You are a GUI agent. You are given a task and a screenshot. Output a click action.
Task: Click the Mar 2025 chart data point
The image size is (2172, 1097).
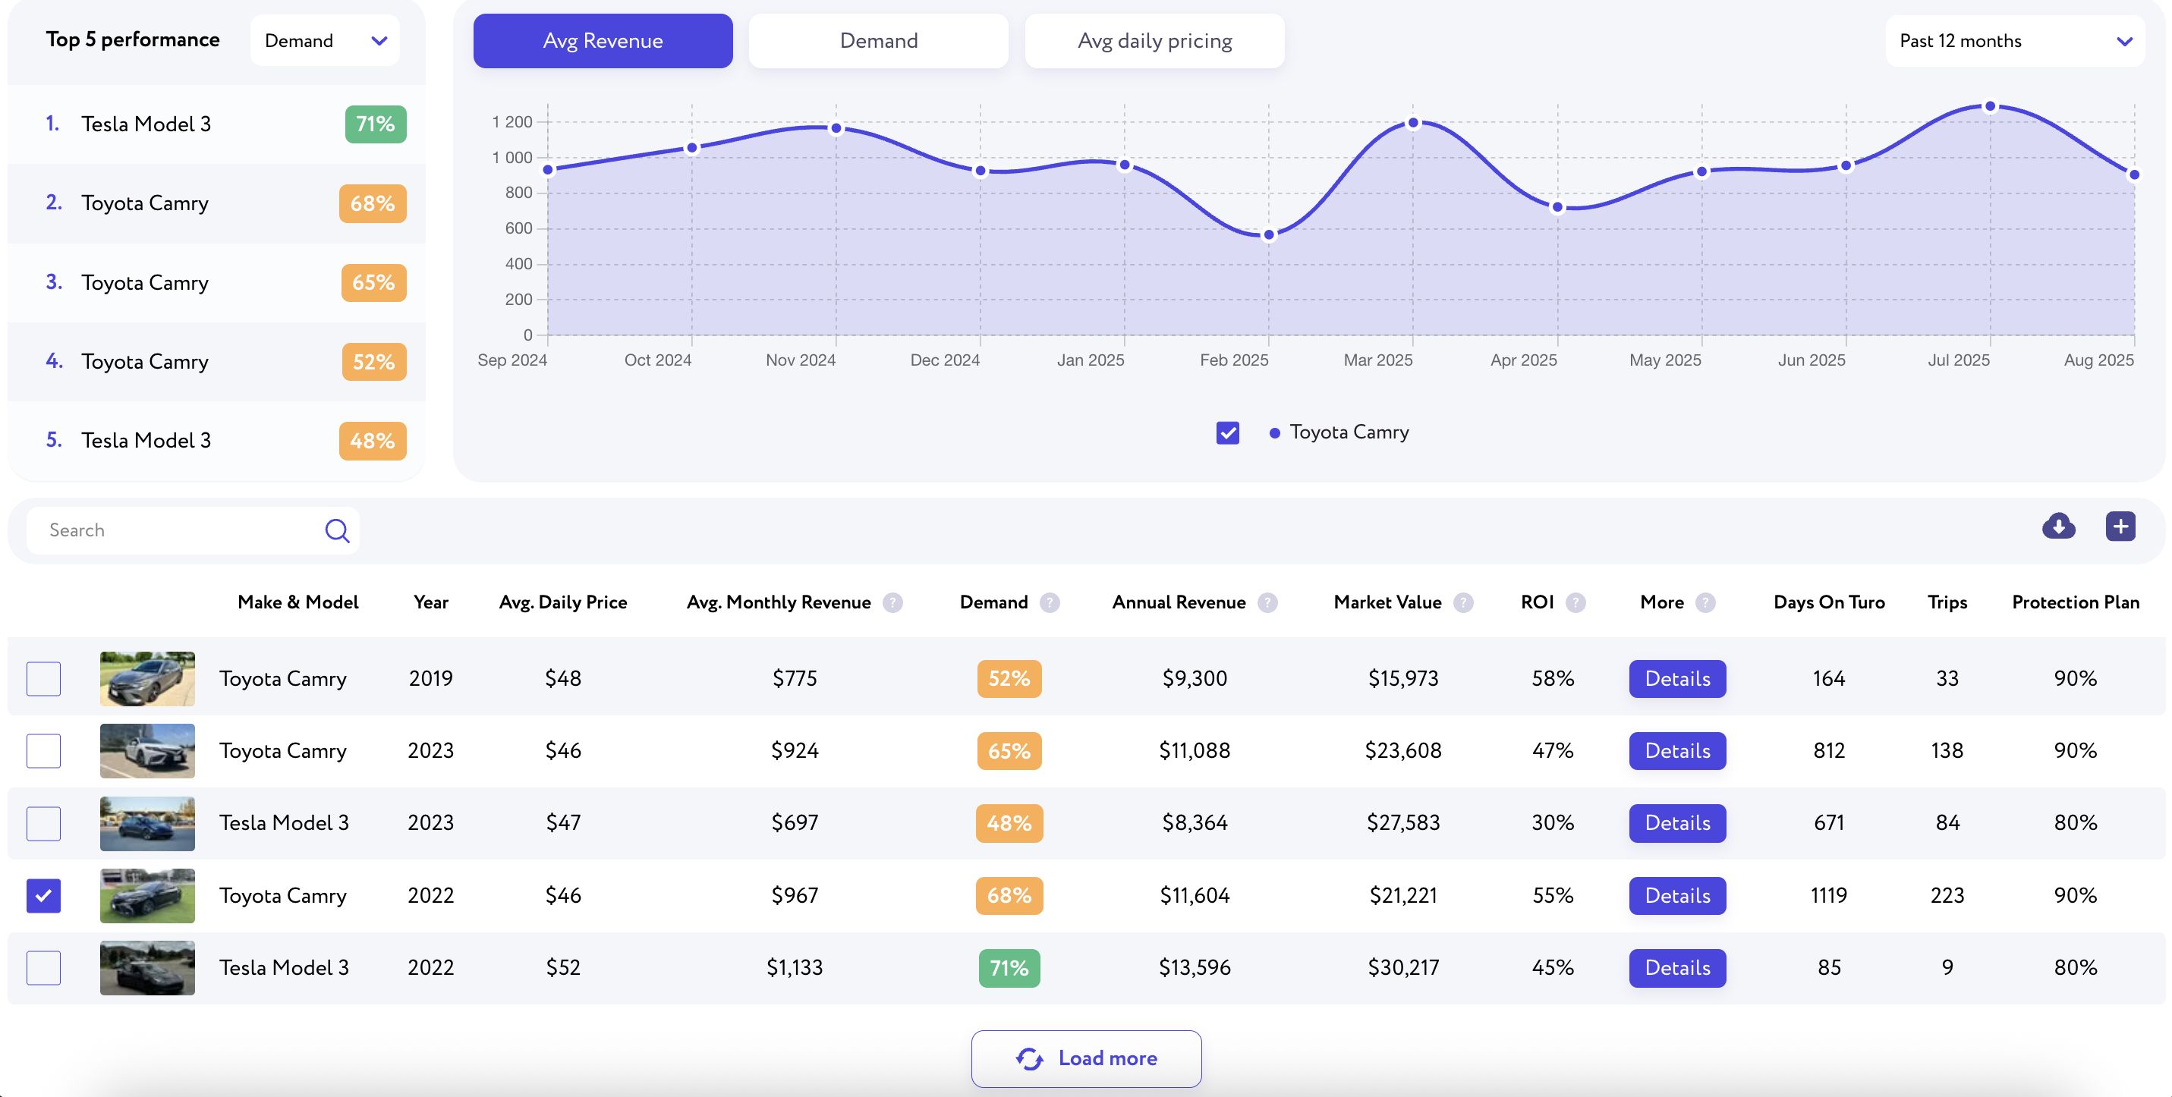pos(1413,123)
